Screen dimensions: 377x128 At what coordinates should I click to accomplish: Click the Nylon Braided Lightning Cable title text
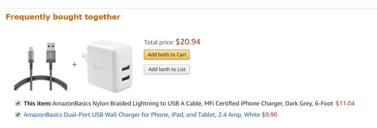pyautogui.click(x=193, y=104)
